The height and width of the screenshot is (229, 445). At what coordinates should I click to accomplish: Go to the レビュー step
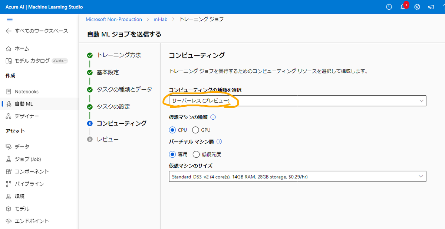(x=108, y=139)
